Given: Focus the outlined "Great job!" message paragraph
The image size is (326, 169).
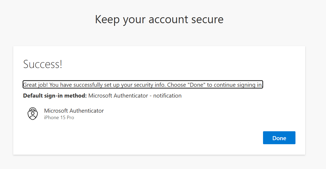Looking at the screenshot, I should pyautogui.click(x=143, y=85).
